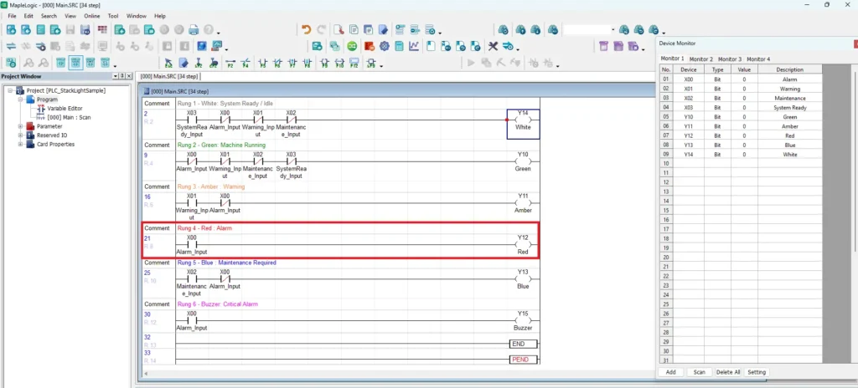Click device cell 'Y13' in monitor table
The image size is (858, 388).
(x=689, y=145)
